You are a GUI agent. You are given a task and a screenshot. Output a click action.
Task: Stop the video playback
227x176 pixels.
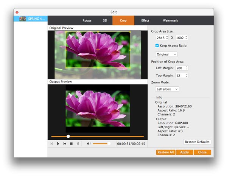point(71,143)
